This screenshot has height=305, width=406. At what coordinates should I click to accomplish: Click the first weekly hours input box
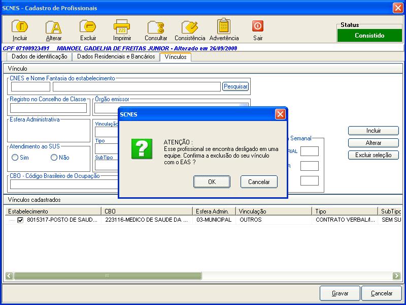point(310,151)
